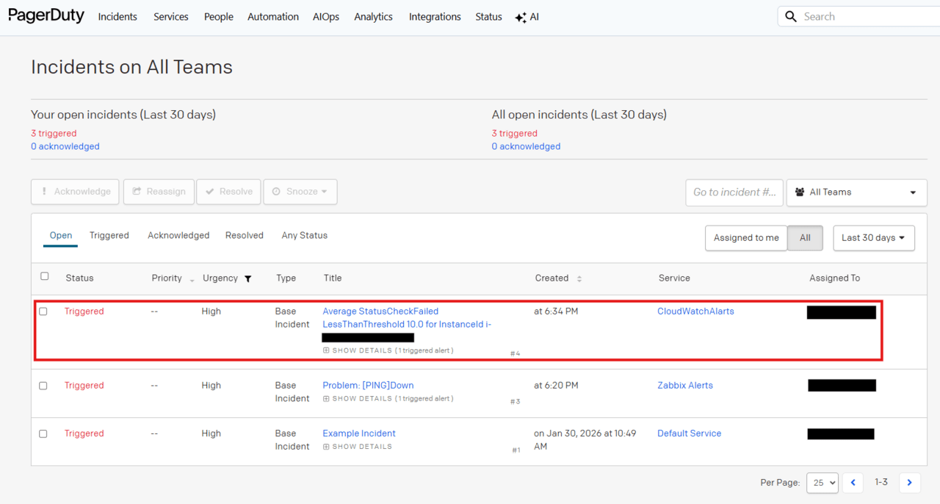Click the search magnifier icon

pos(791,16)
